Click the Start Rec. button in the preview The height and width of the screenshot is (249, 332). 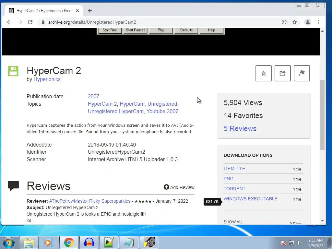tap(110, 30)
